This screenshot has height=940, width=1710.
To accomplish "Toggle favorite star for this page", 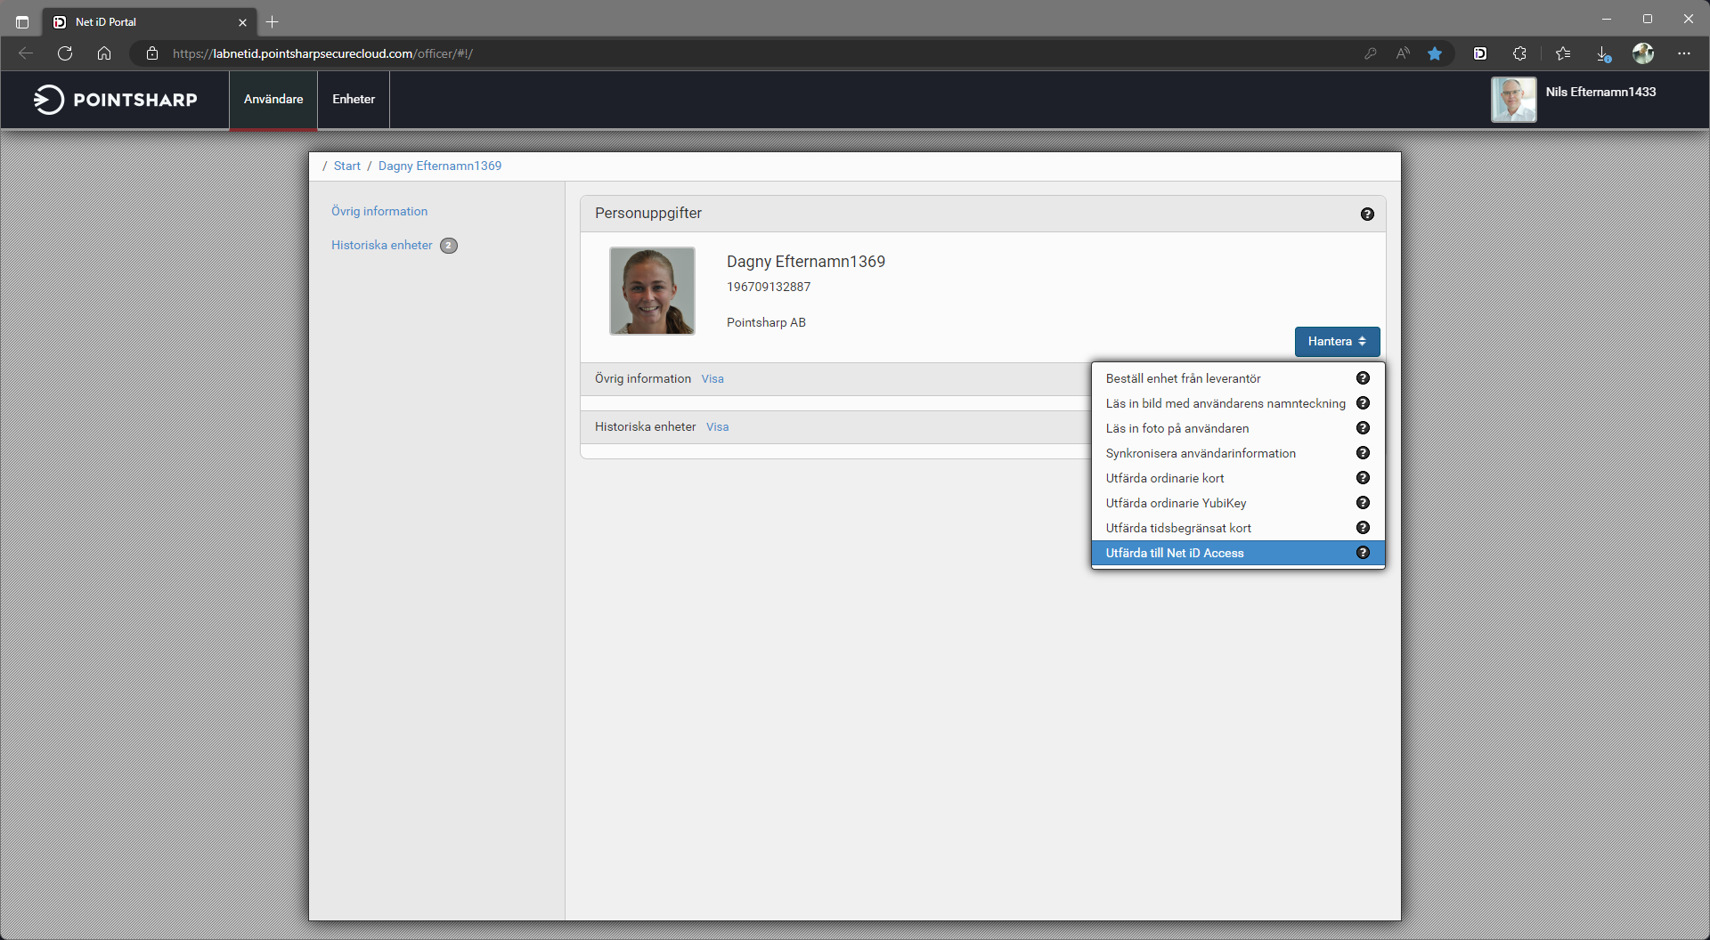I will click(x=1435, y=53).
